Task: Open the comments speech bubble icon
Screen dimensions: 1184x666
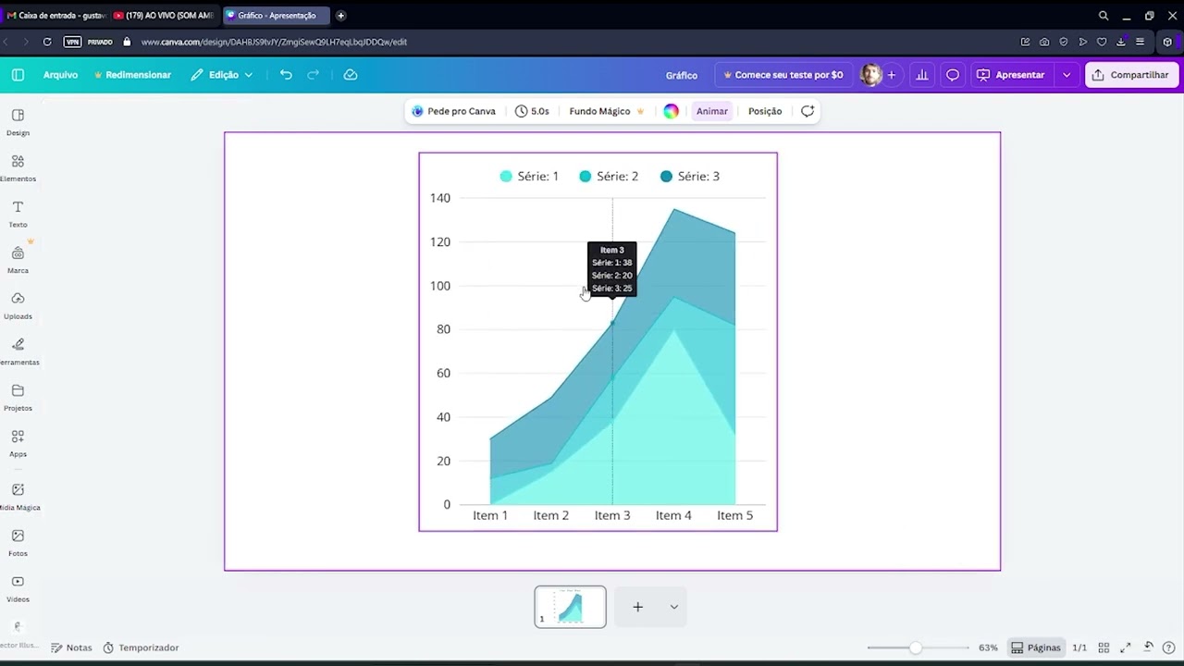Action: click(x=953, y=75)
